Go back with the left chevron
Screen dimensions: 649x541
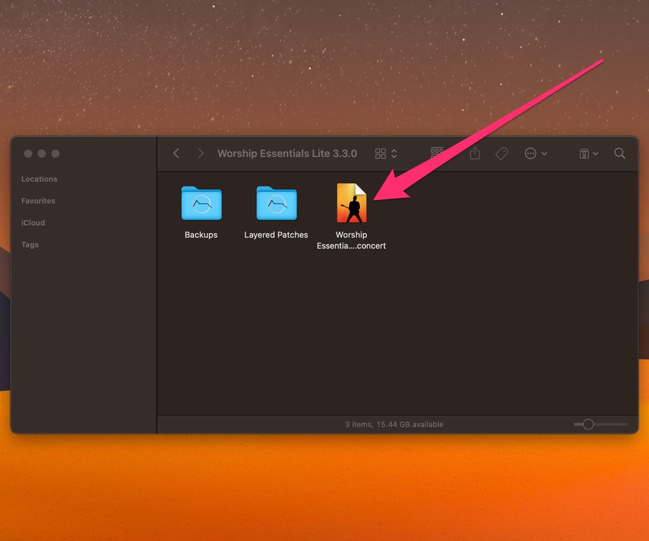pos(177,154)
